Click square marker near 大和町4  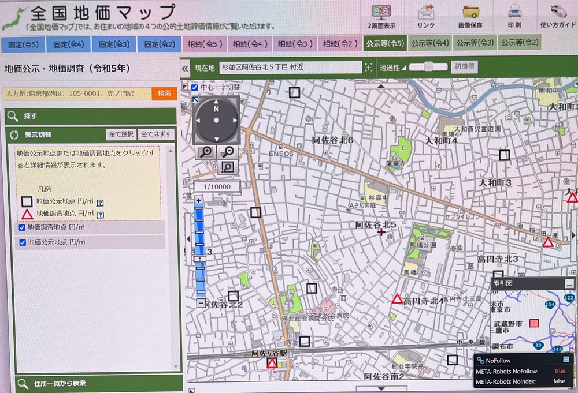(504, 155)
